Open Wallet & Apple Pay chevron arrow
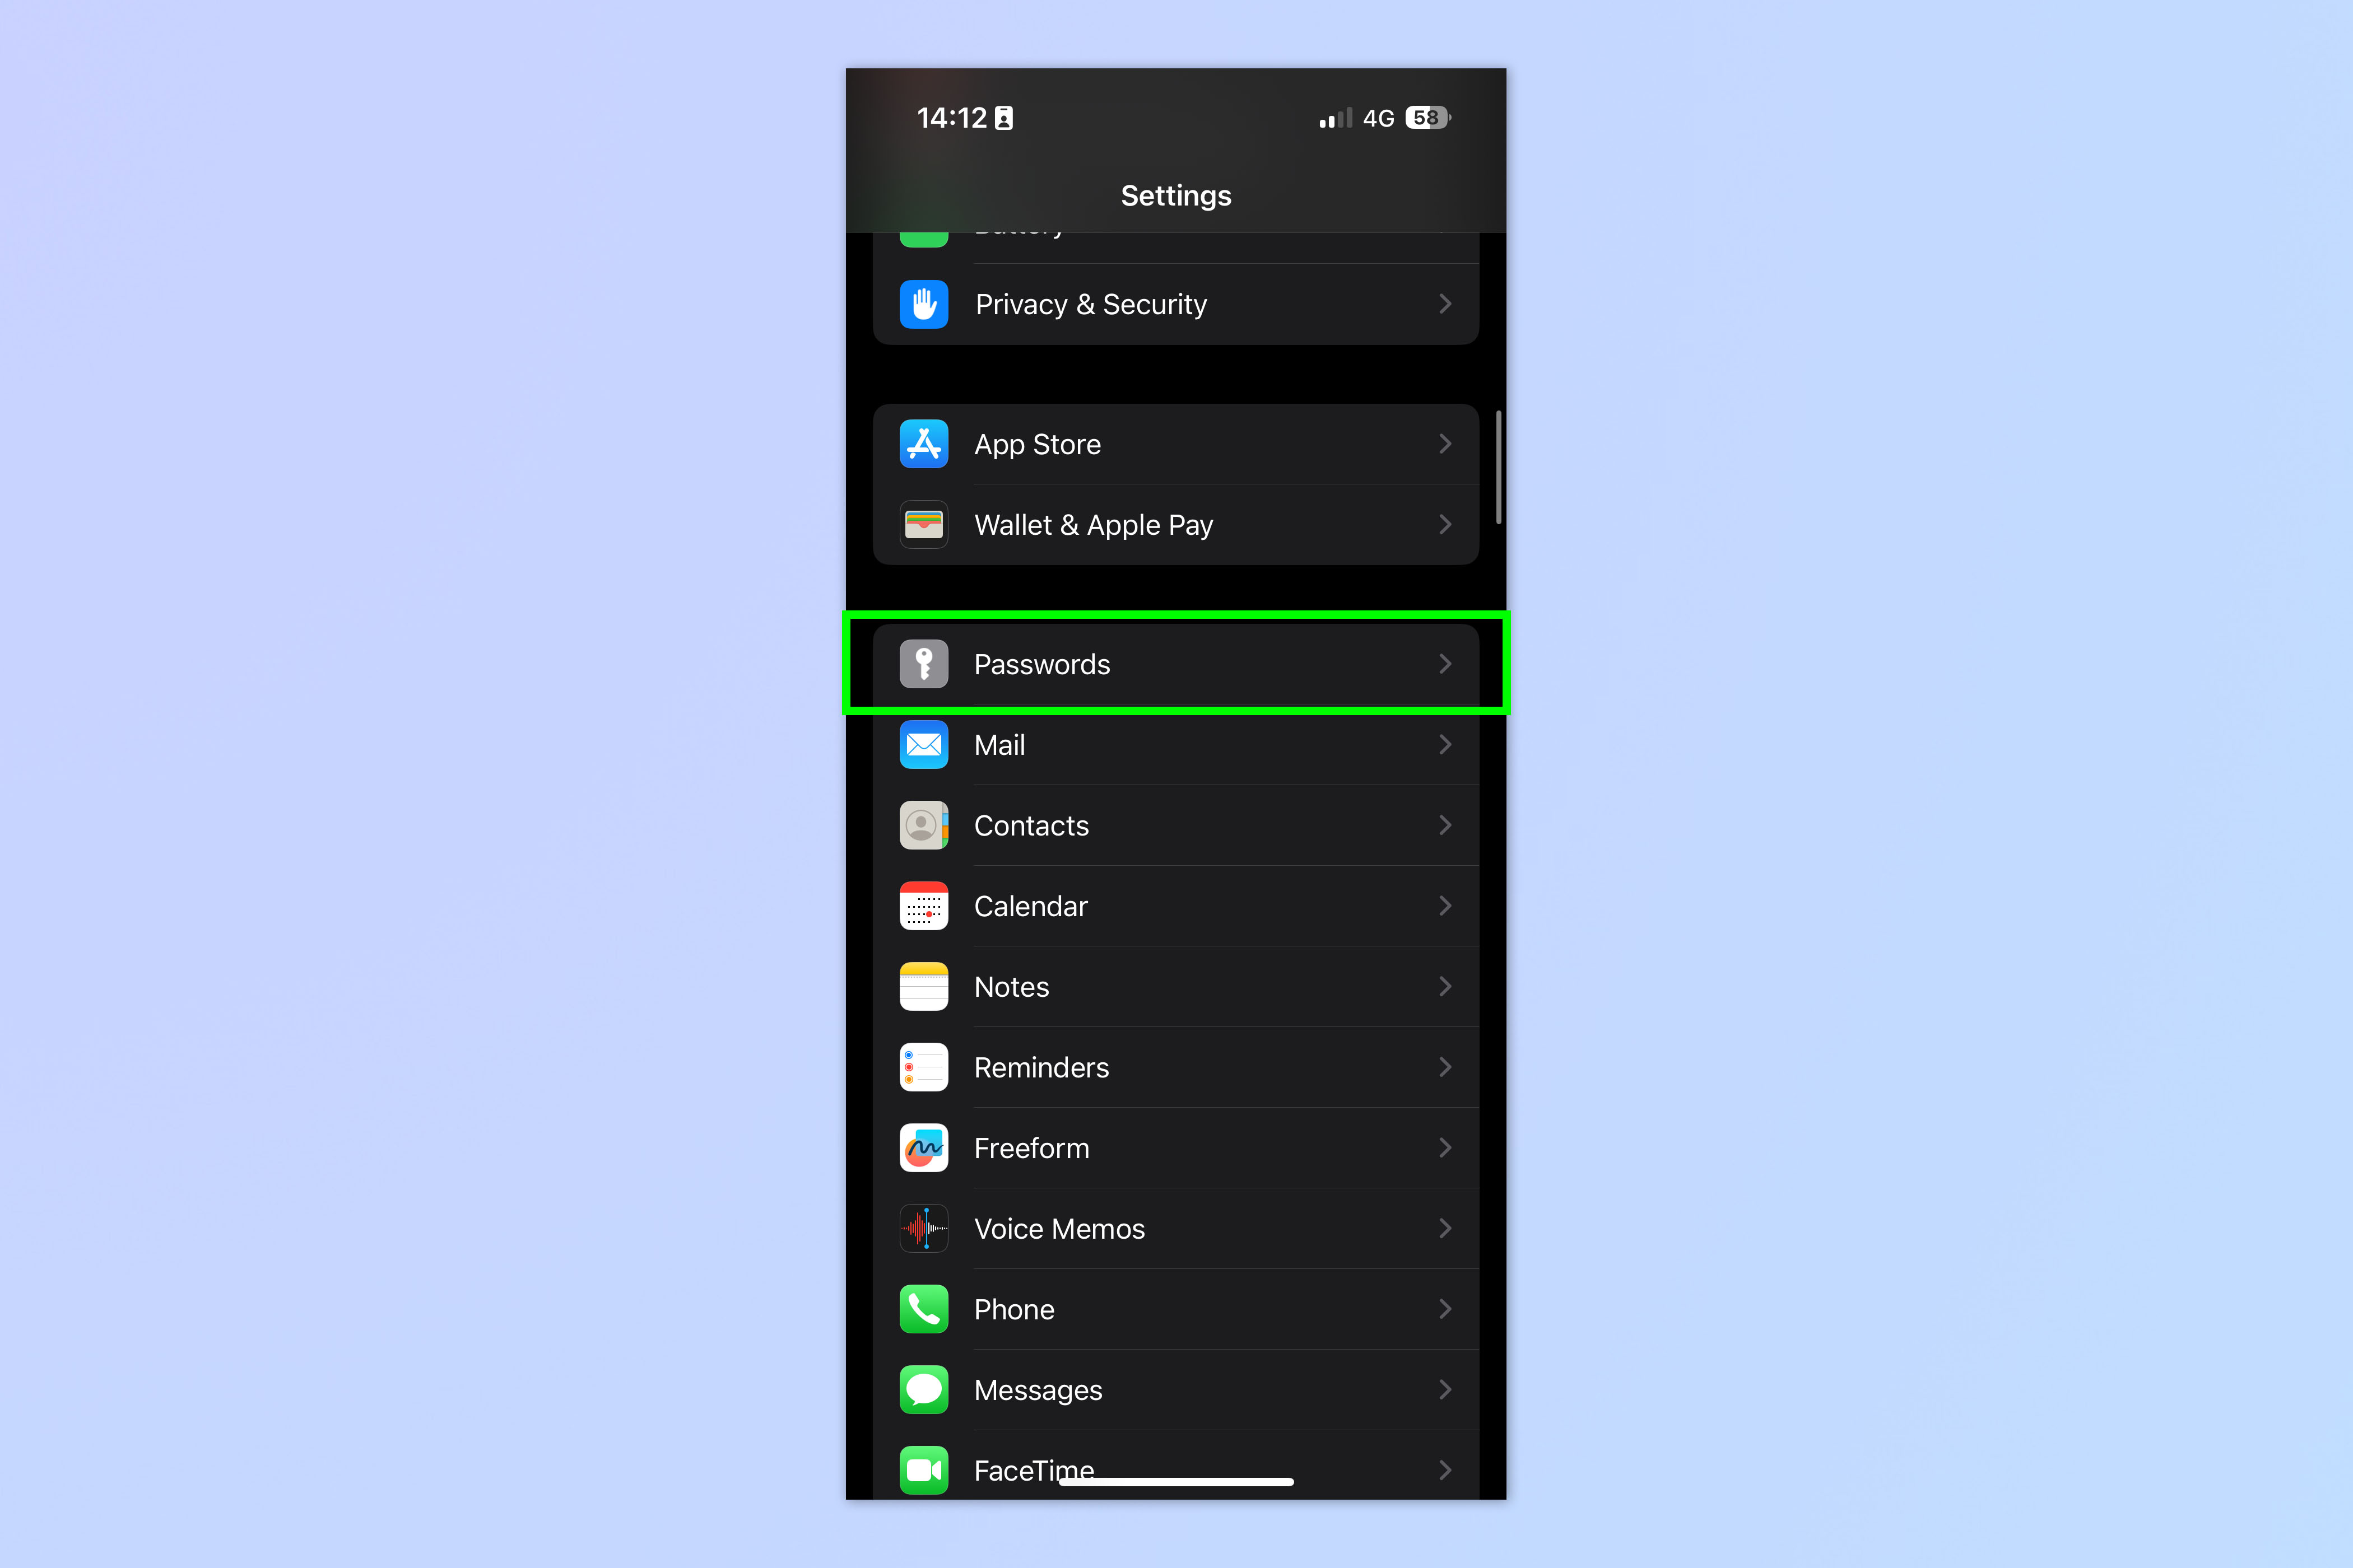The image size is (2353, 1568). click(x=1444, y=523)
